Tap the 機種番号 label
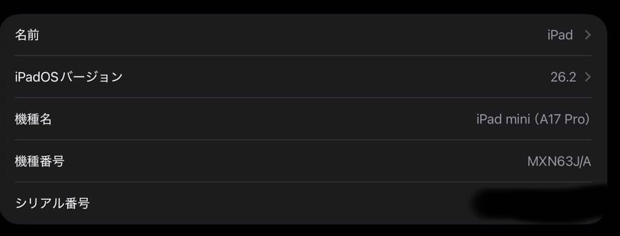 40,162
